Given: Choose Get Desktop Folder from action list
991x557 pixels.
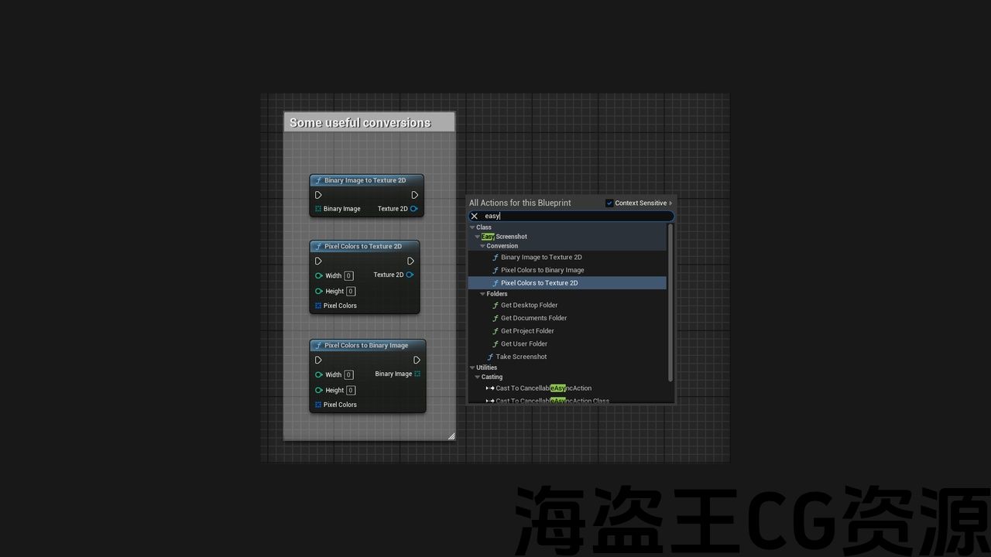Looking at the screenshot, I should pos(529,305).
